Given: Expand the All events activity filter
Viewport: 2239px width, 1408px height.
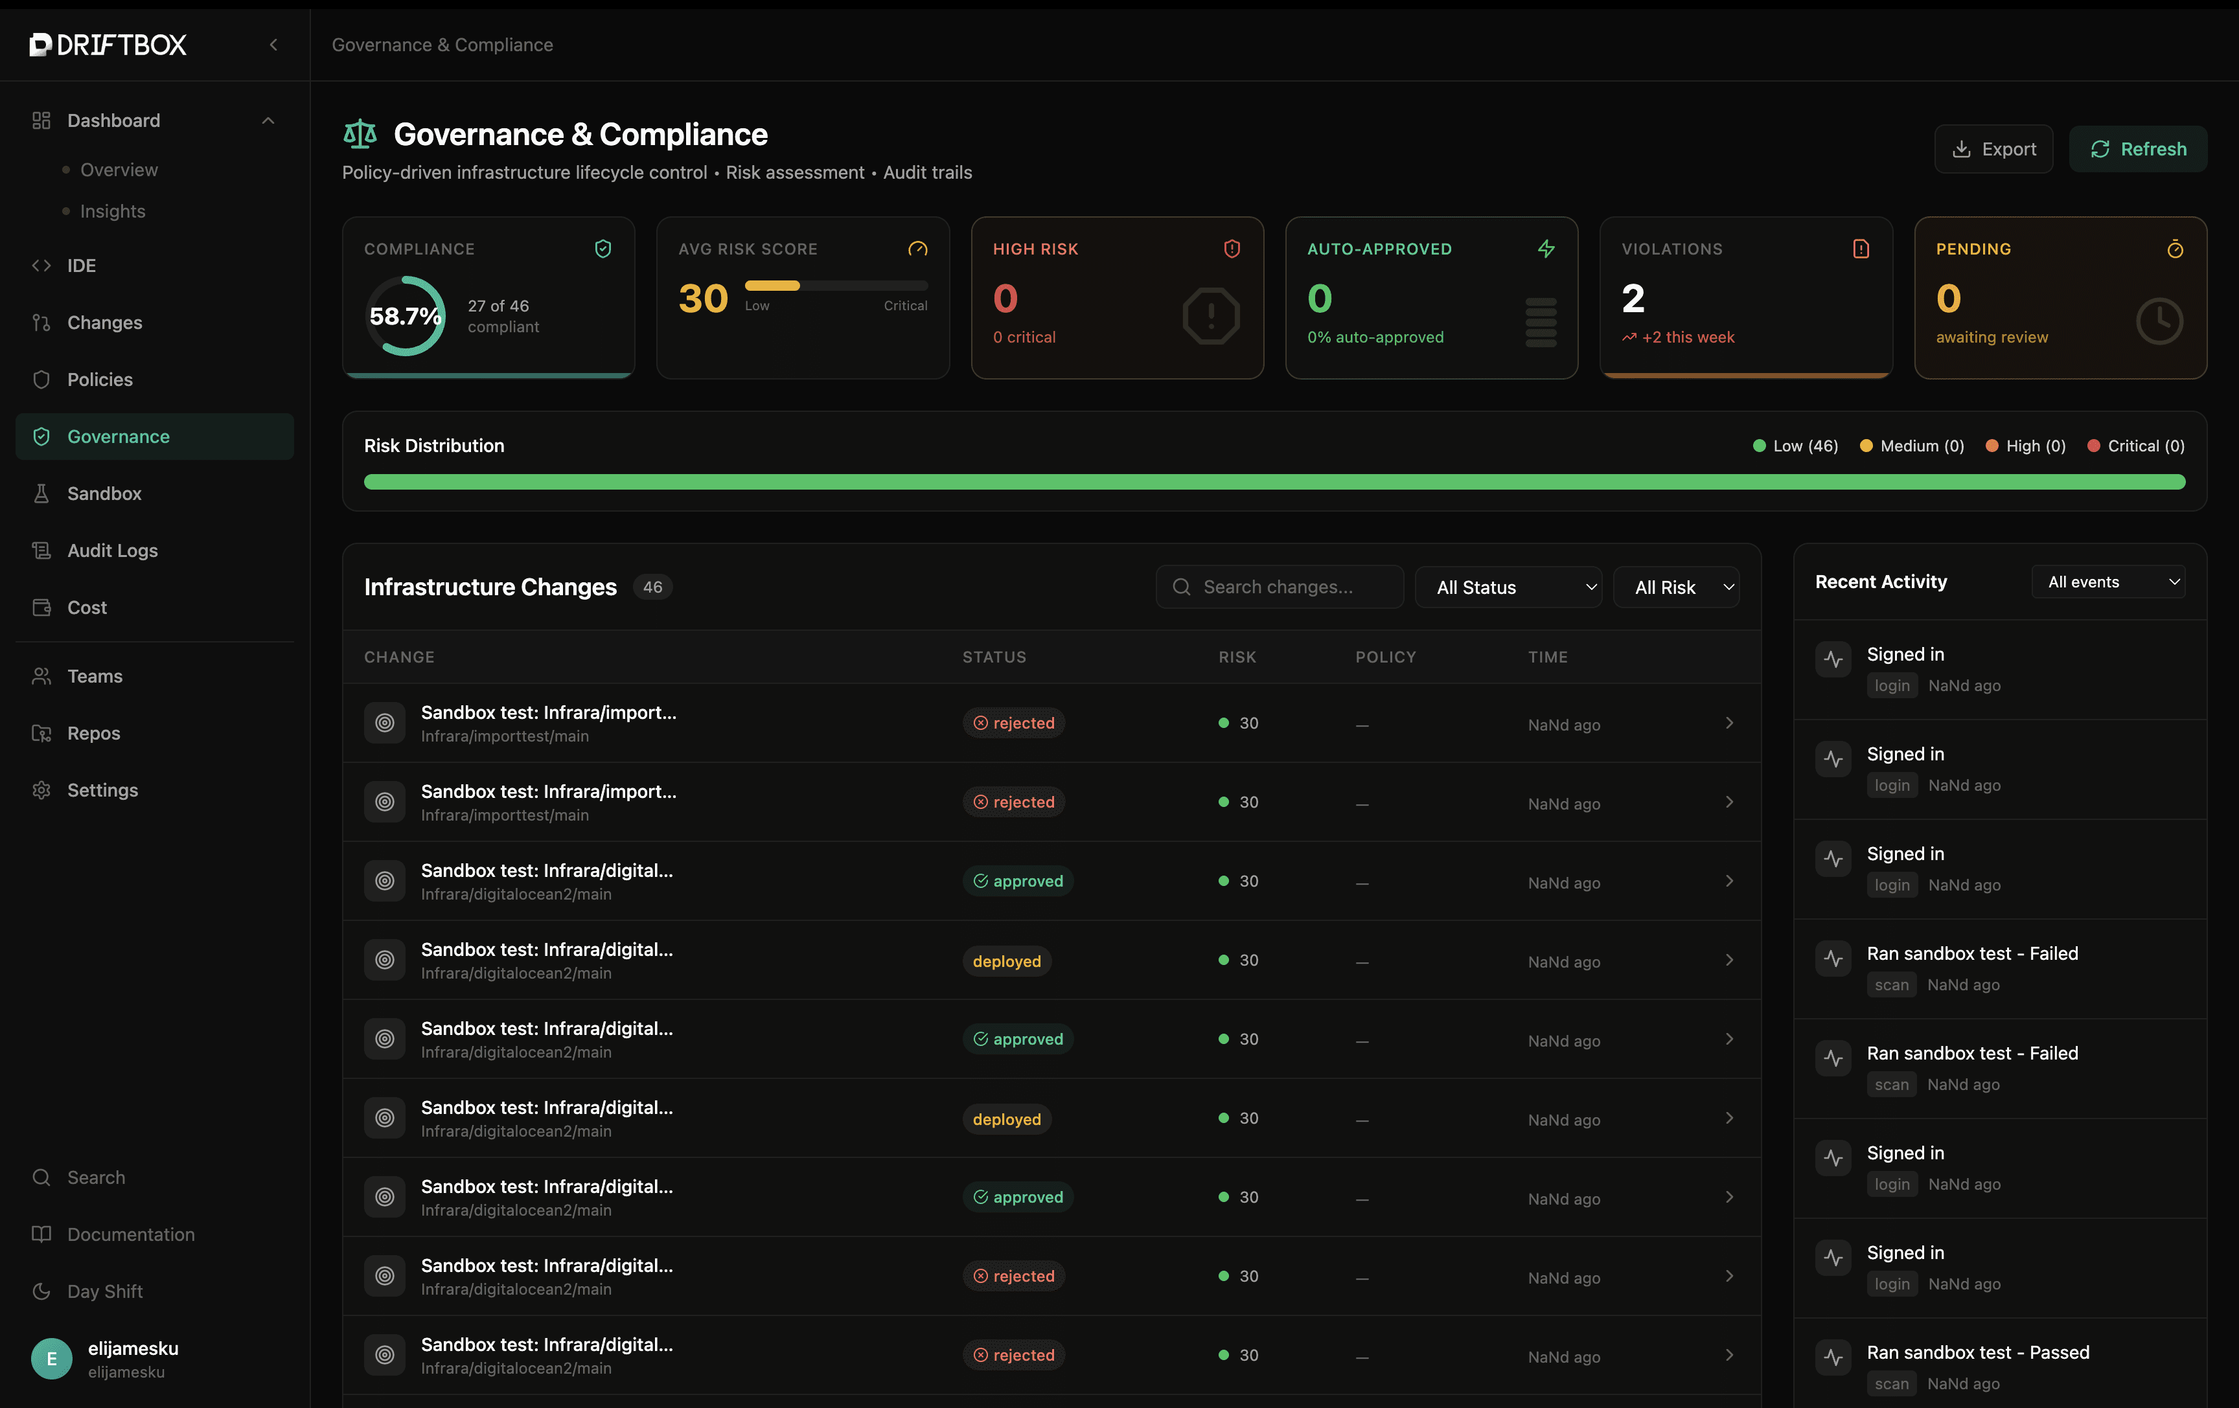Looking at the screenshot, I should click(x=2108, y=582).
